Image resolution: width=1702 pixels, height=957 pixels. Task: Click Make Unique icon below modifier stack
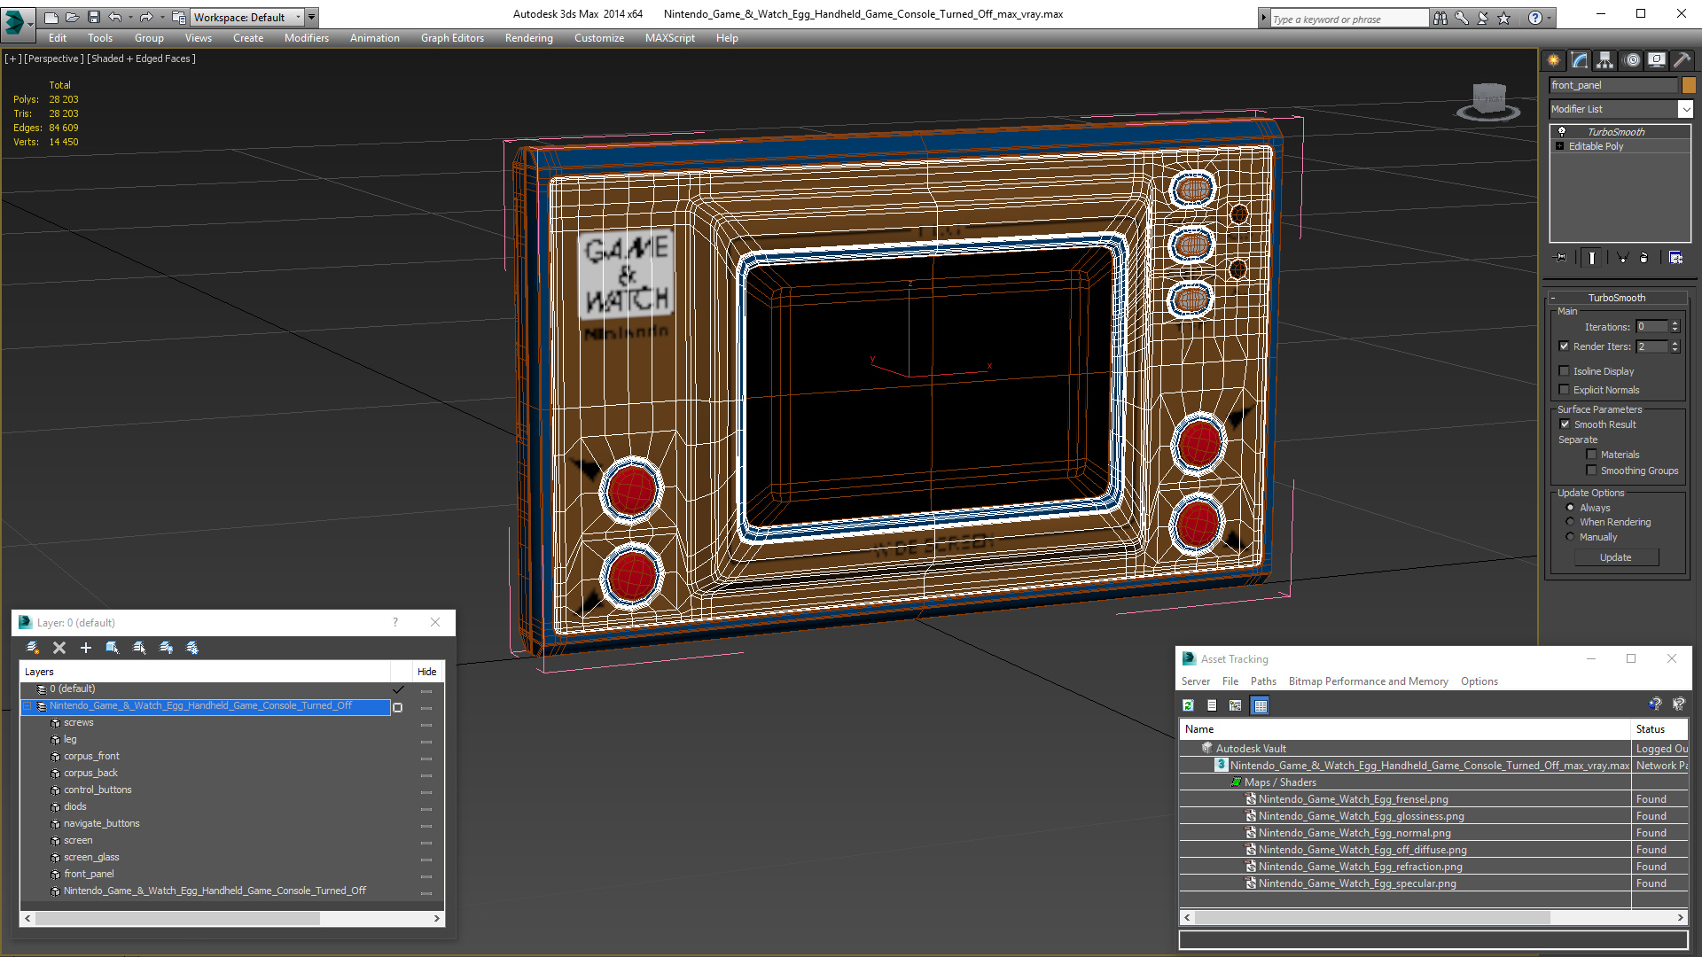tap(1622, 258)
